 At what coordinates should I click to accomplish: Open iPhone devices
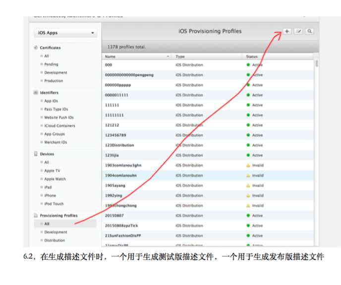(x=50, y=196)
